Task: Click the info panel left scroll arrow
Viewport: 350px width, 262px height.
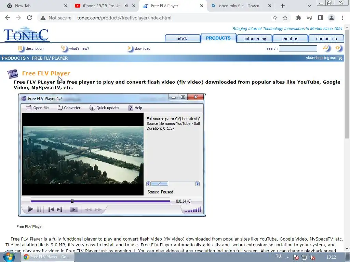Action: pos(148,184)
